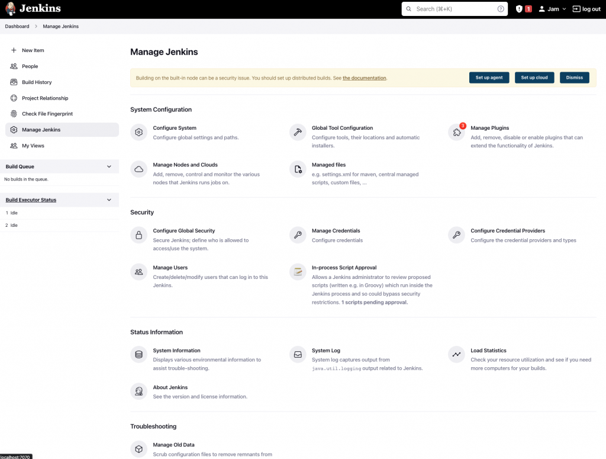Open Manage Credentials title link
The image size is (606, 459).
tap(336, 231)
